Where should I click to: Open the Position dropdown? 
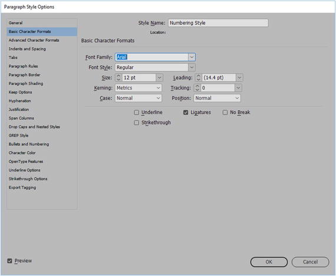tap(217, 98)
